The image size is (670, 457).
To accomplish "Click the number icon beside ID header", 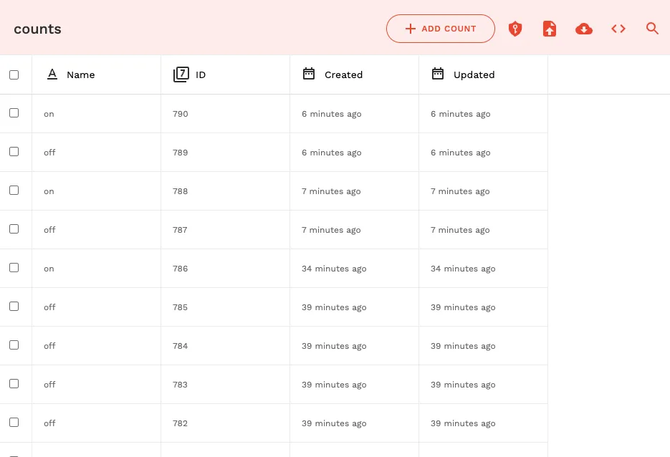I will click(x=181, y=74).
